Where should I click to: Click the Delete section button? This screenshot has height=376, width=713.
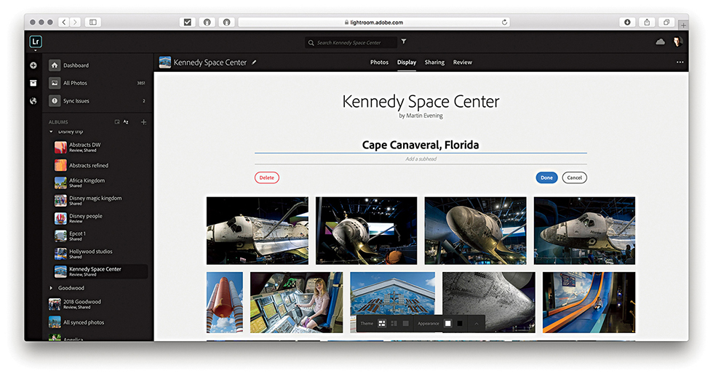point(267,177)
